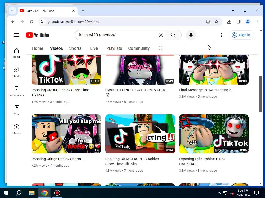Select channel Live tab
Viewport: 265px width, 198px height.
coord(94,48)
